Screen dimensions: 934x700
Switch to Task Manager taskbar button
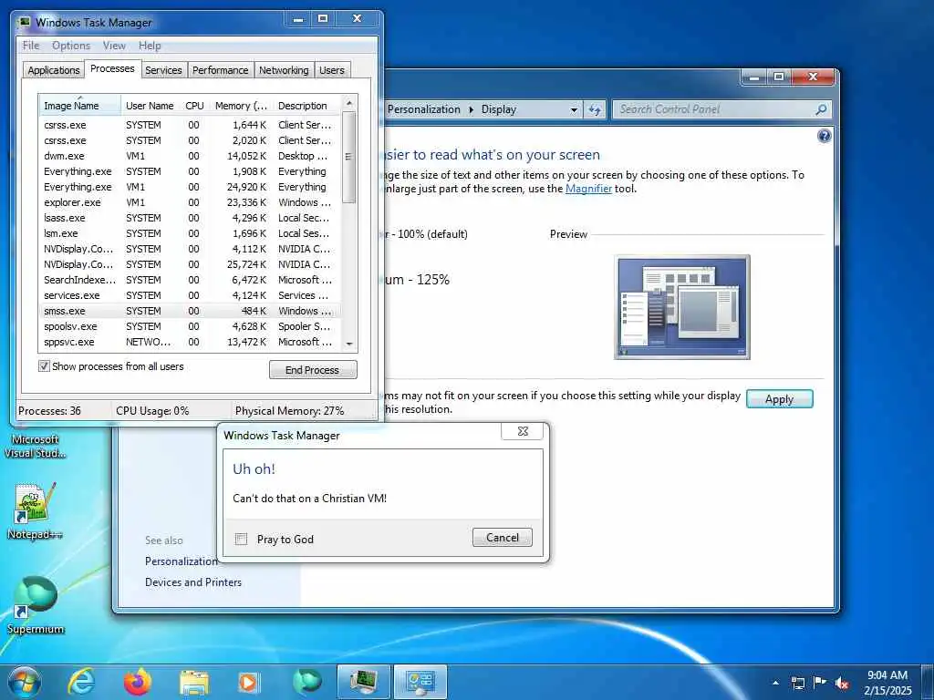click(363, 682)
